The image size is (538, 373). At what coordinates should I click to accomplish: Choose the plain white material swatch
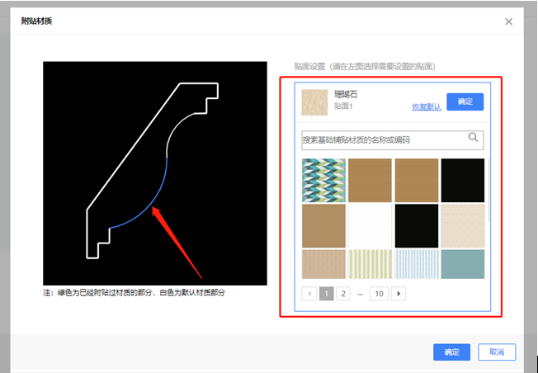(370, 224)
